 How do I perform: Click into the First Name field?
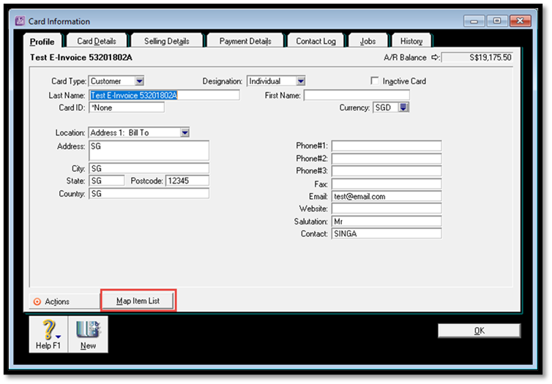click(357, 95)
